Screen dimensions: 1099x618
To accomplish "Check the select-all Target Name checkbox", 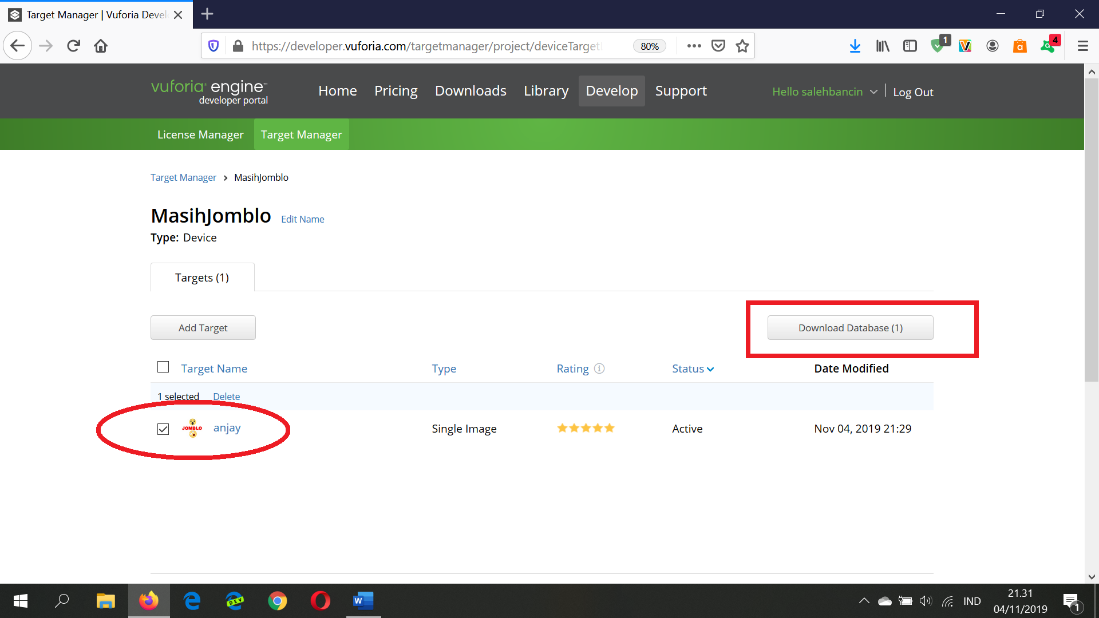I will click(163, 367).
